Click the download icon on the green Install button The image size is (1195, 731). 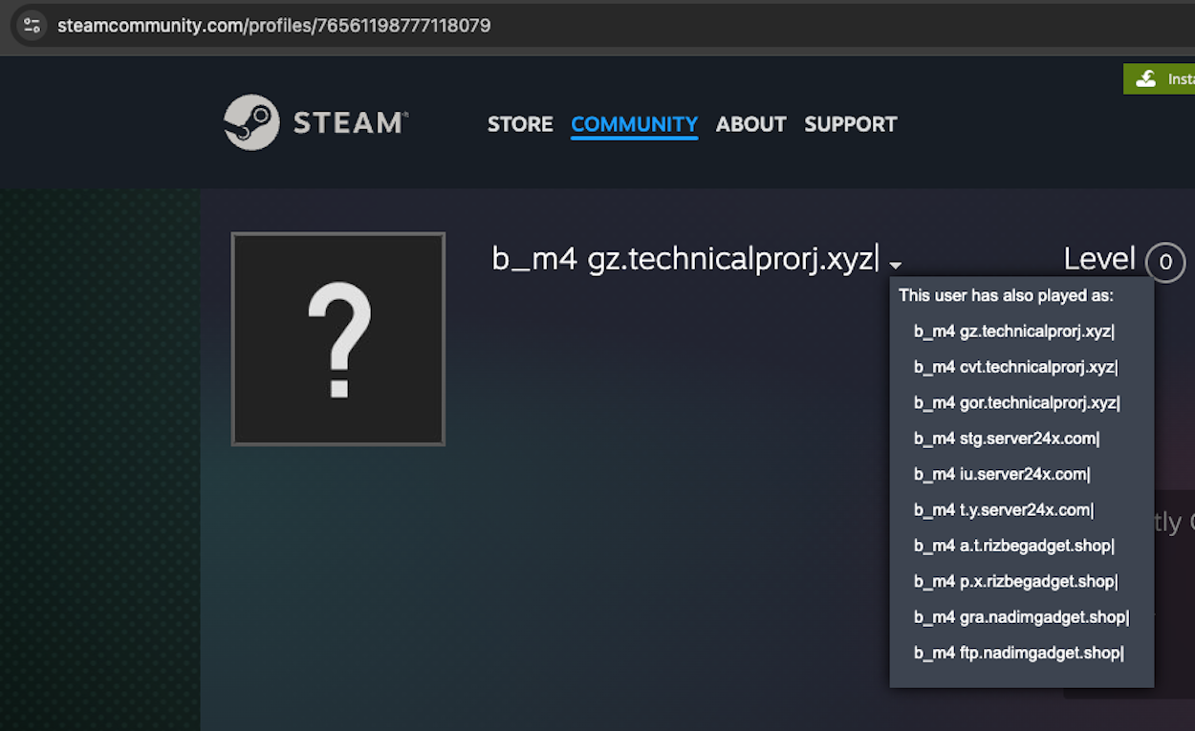click(x=1148, y=78)
